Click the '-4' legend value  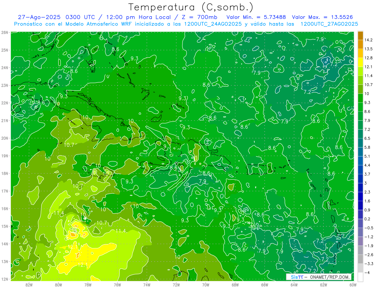pyautogui.click(x=367, y=273)
